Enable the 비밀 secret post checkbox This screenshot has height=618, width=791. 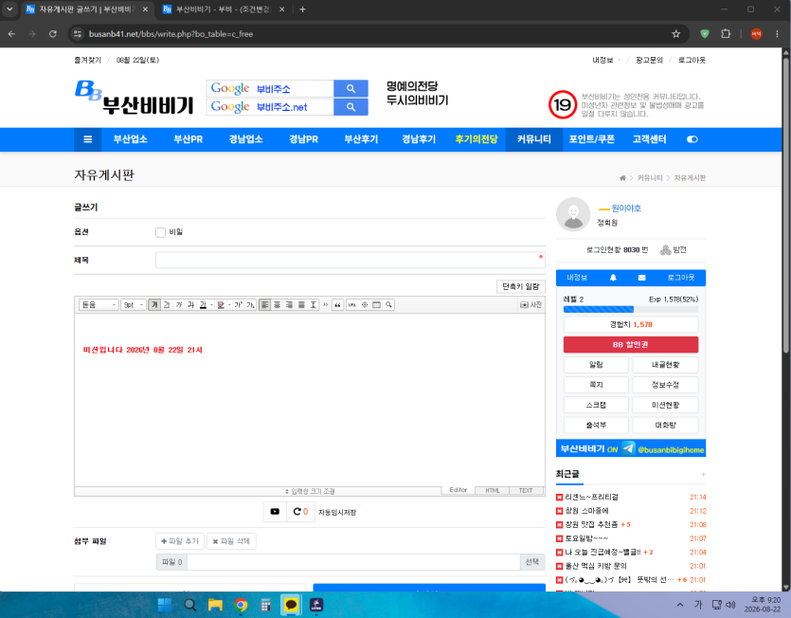[x=160, y=232]
